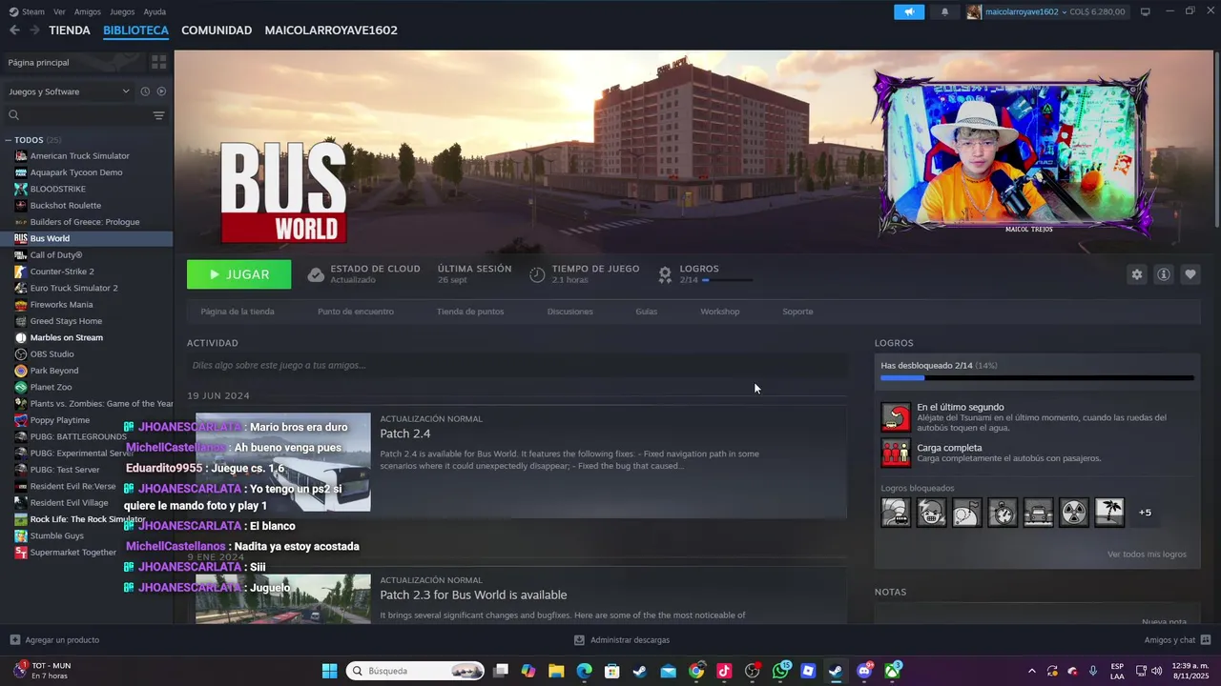
Task: Switch to COMUNIDAD tab
Action: click(217, 30)
